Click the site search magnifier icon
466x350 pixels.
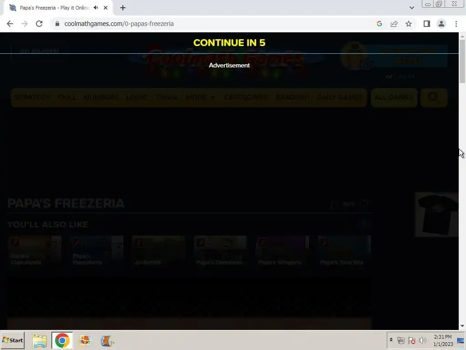[433, 98]
